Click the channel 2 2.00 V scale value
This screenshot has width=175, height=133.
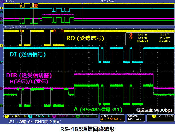click(x=40, y=116)
